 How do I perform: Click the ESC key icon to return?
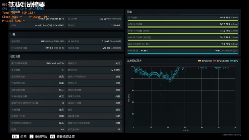pos(15,137)
